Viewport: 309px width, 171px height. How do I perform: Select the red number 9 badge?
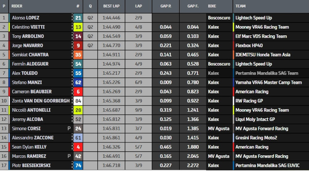pyautogui.click(x=78, y=46)
